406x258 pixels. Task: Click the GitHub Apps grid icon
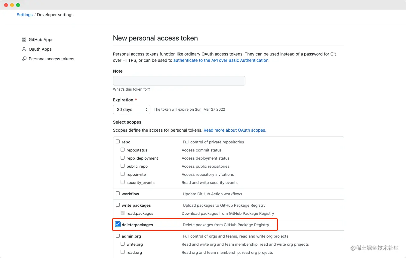coord(24,40)
